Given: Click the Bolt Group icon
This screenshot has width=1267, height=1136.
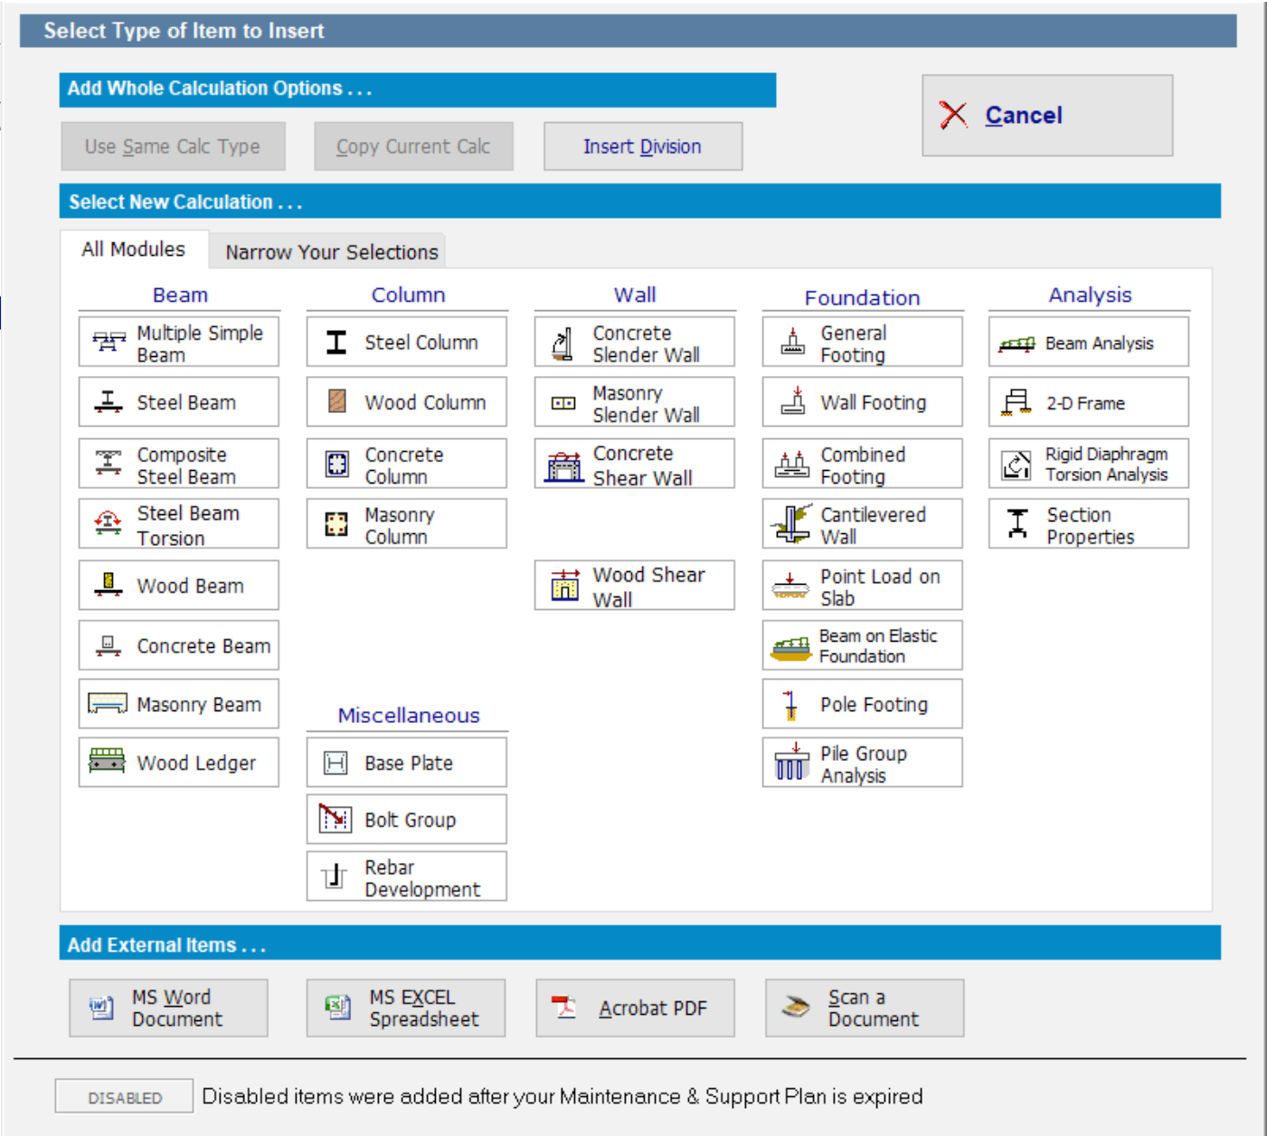Looking at the screenshot, I should click(x=335, y=819).
